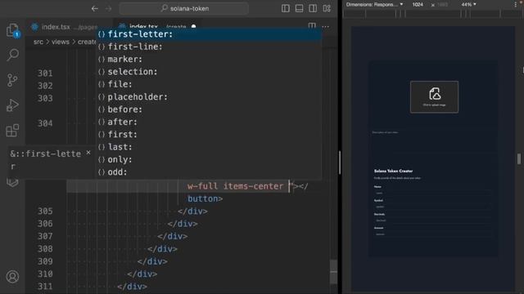Open the editor more actions menu

326,26
